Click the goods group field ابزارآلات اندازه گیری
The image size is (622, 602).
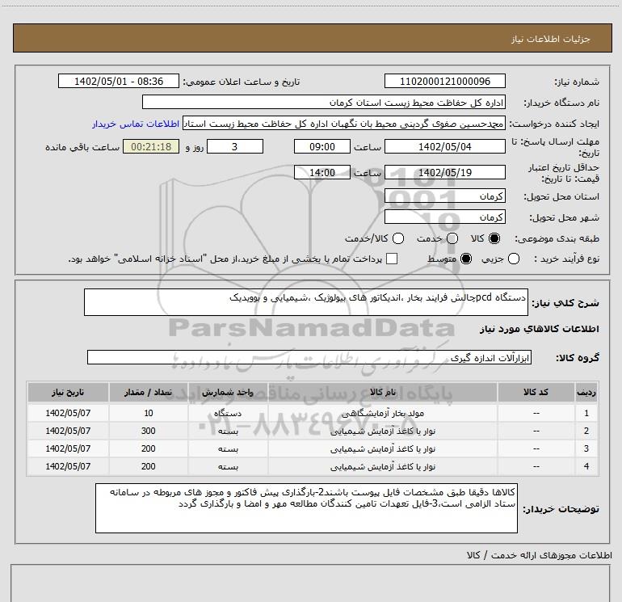click(x=309, y=357)
